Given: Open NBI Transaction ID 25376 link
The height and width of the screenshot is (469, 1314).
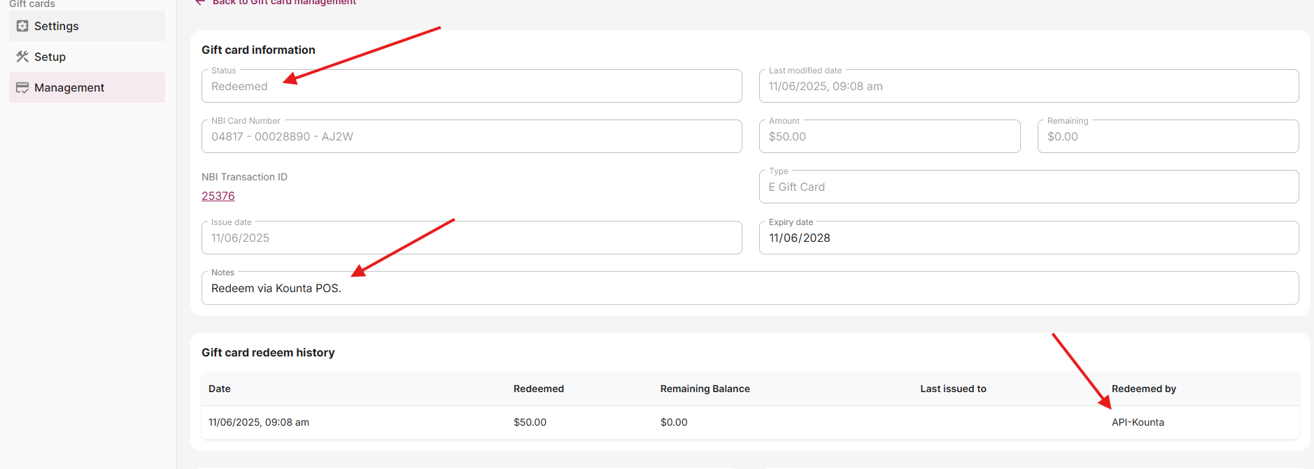Looking at the screenshot, I should click(218, 196).
